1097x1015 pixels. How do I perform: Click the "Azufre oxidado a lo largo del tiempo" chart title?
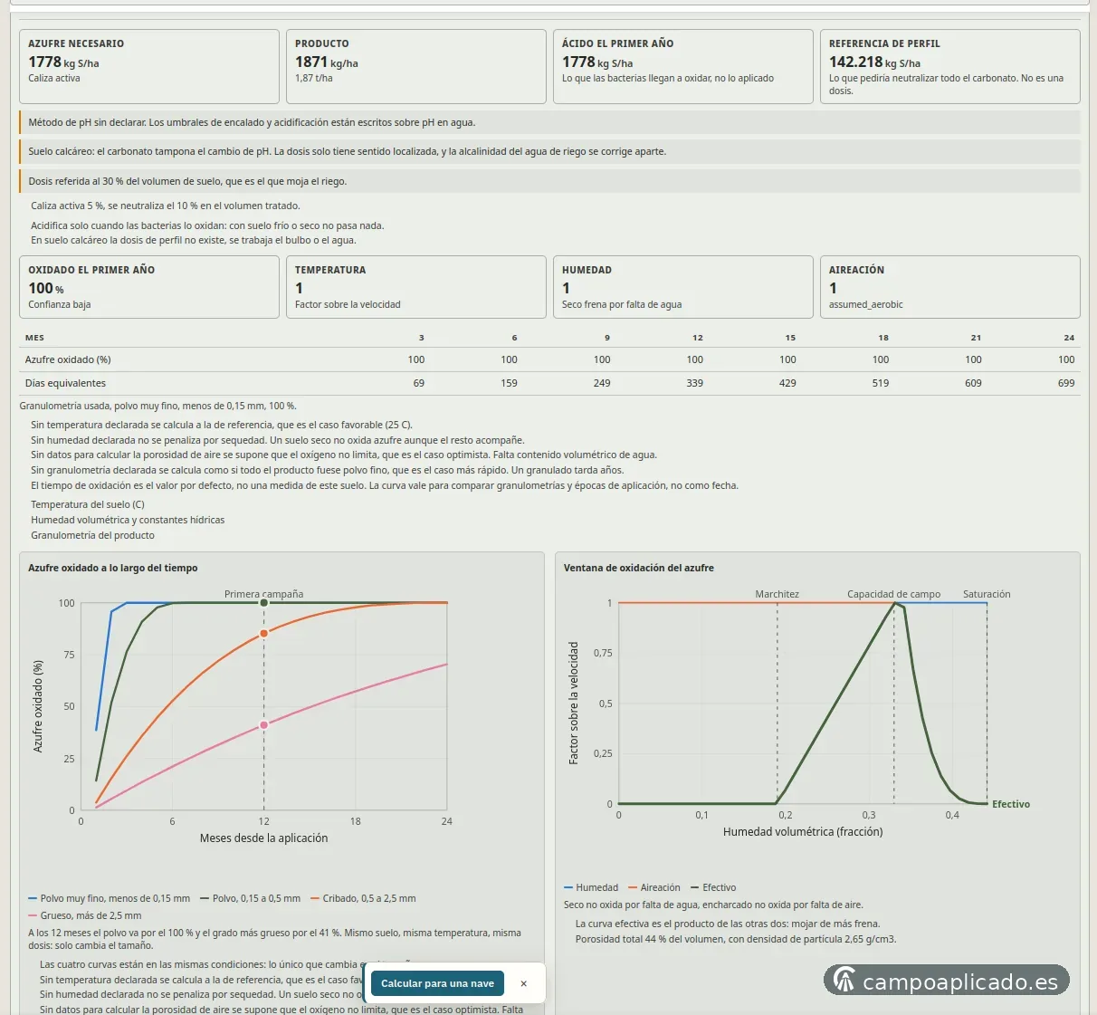tap(113, 568)
